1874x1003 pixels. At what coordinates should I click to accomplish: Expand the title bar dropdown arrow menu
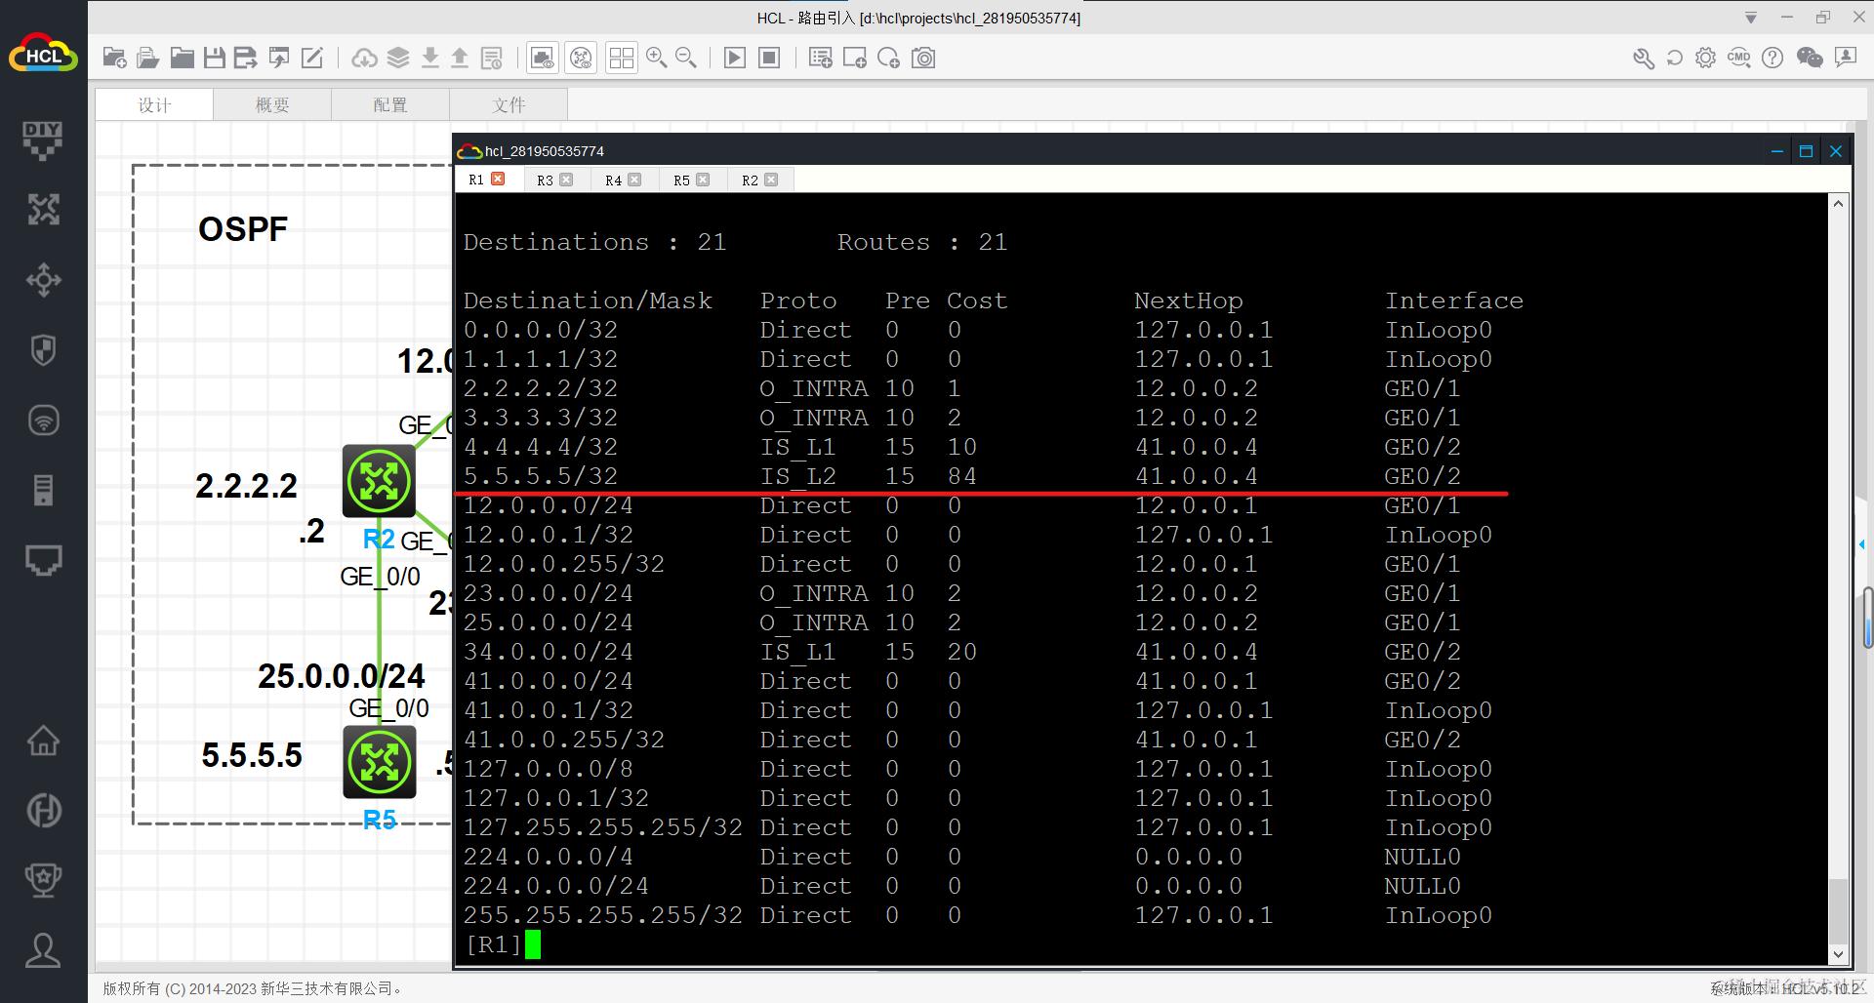1751,18
